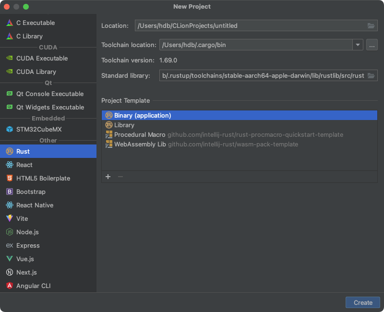Click the Next.js N icon

[x=10, y=272]
